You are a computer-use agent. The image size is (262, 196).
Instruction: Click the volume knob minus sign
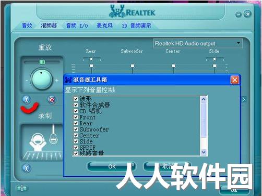tap(27, 81)
